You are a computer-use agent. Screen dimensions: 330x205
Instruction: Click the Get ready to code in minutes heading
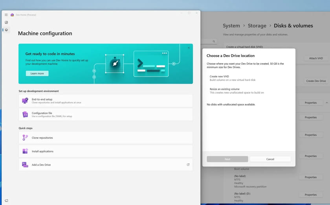pyautogui.click(x=50, y=54)
